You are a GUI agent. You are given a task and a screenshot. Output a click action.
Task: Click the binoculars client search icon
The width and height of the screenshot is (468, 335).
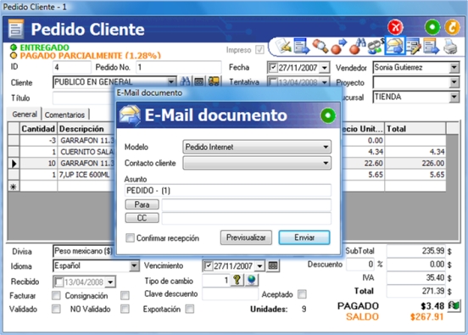pos(185,81)
